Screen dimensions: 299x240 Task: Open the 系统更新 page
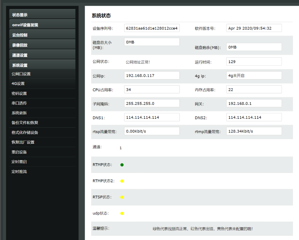(x=42, y=113)
